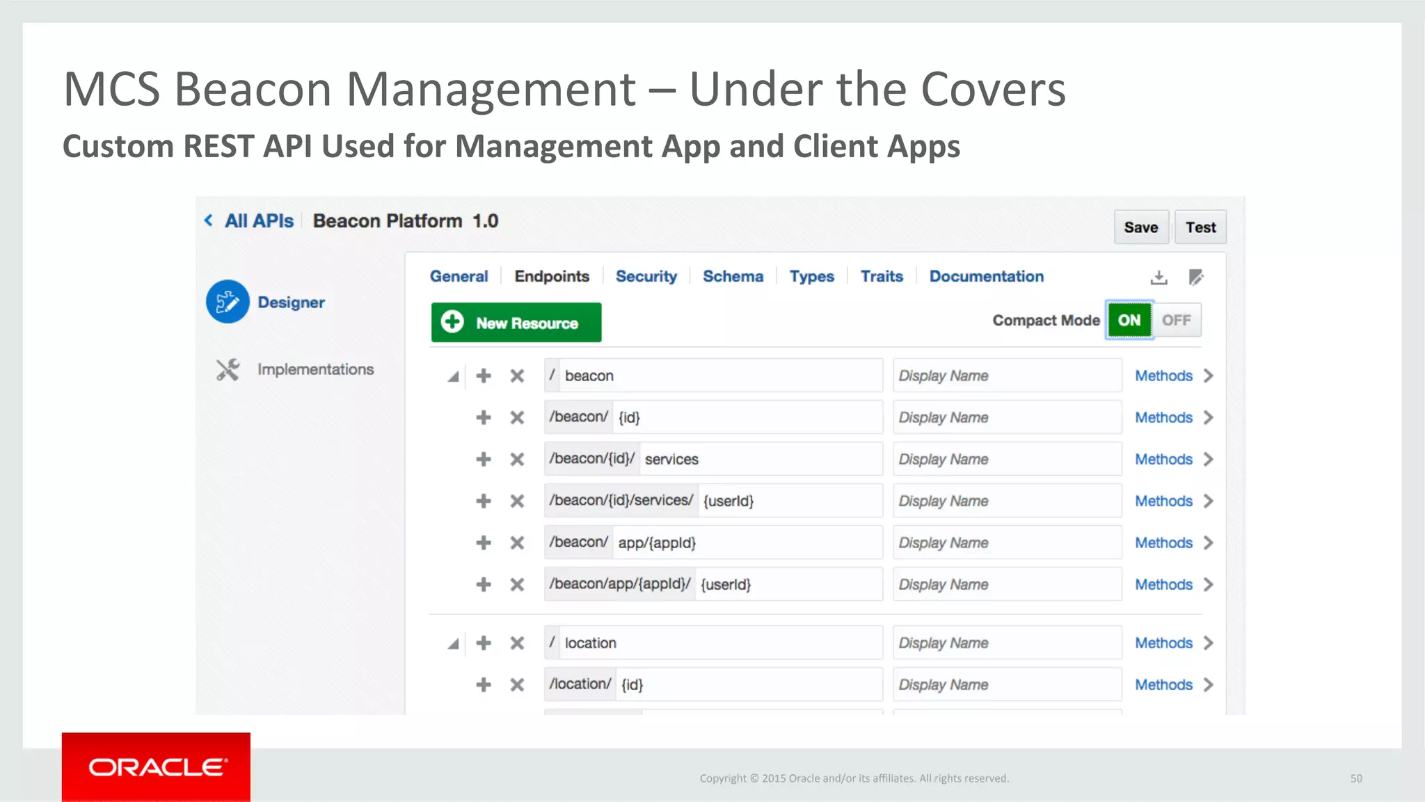
Task: Open the General tab
Action: (459, 276)
